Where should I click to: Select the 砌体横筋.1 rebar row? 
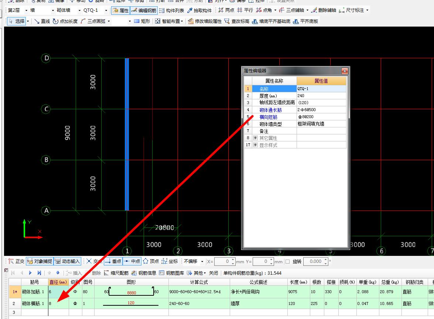[x=33, y=303]
